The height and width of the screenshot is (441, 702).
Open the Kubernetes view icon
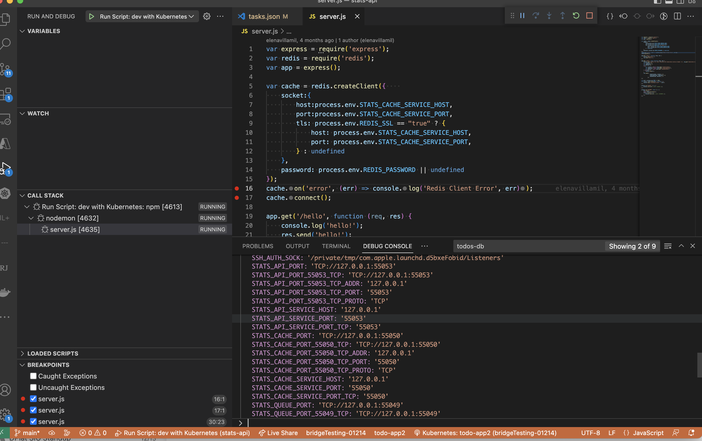point(5,193)
